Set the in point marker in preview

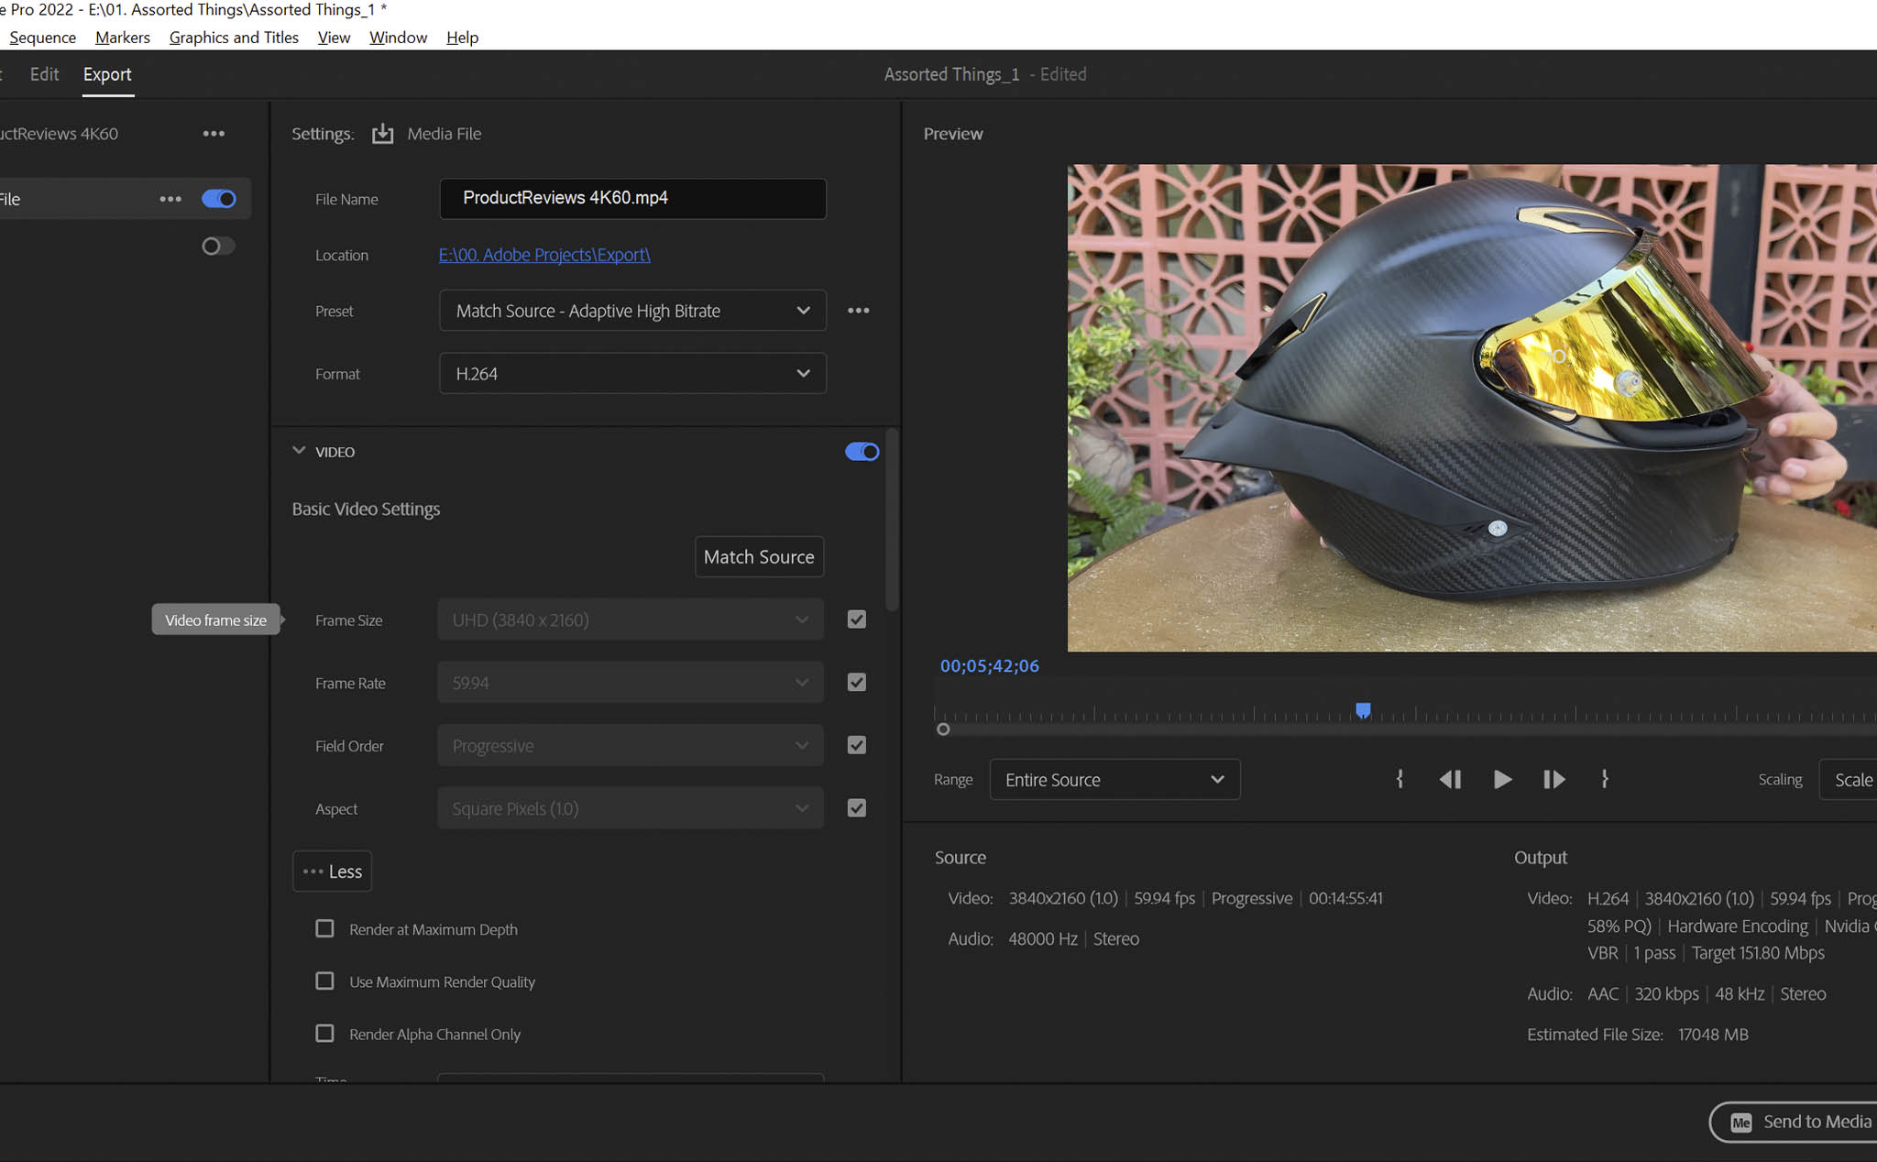tap(1400, 779)
